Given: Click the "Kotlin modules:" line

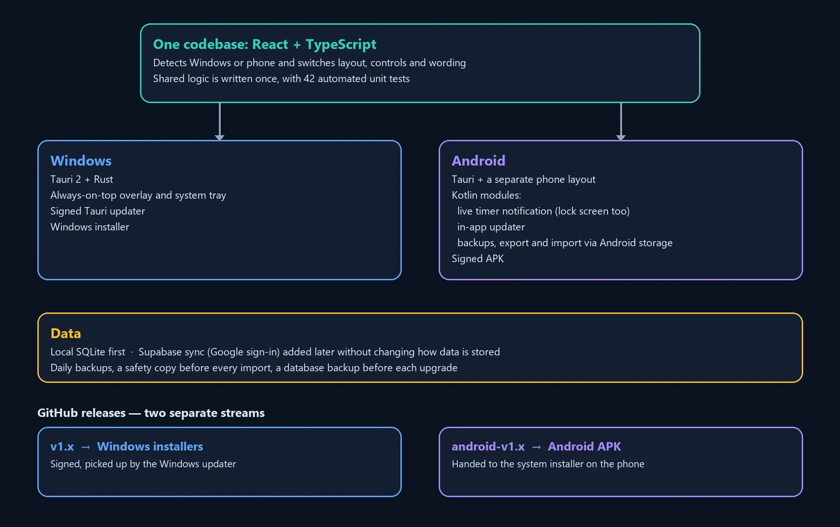Looking at the screenshot, I should tap(486, 195).
